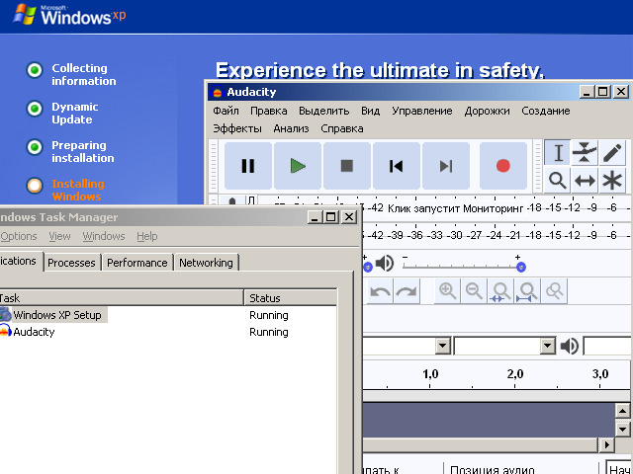Expand the second device dropdown arrow
The height and width of the screenshot is (474, 633).
point(547,346)
